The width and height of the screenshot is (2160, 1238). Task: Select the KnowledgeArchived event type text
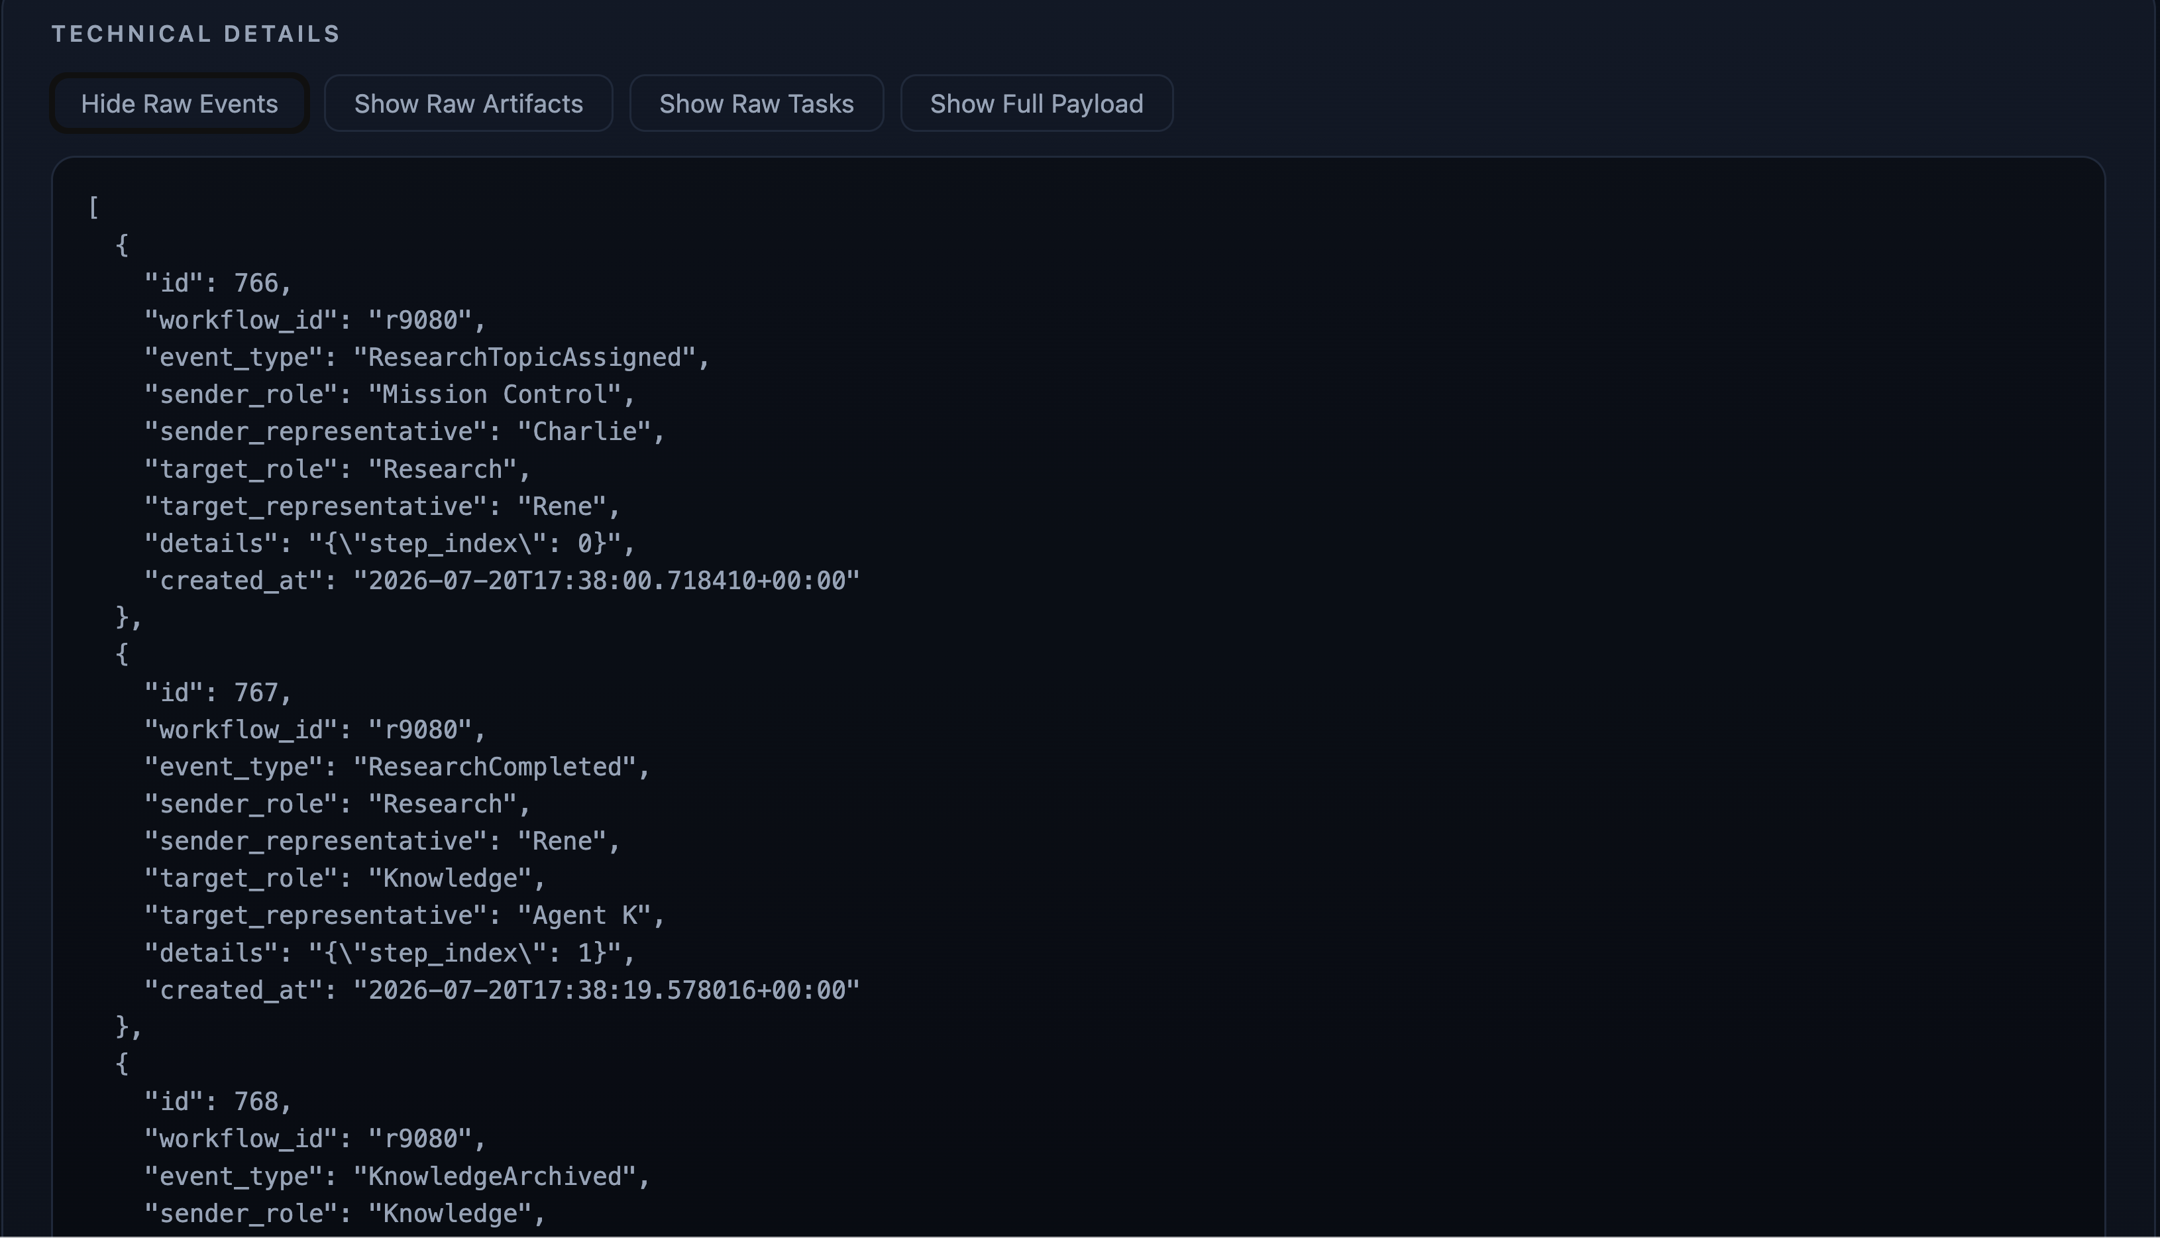click(x=495, y=1177)
